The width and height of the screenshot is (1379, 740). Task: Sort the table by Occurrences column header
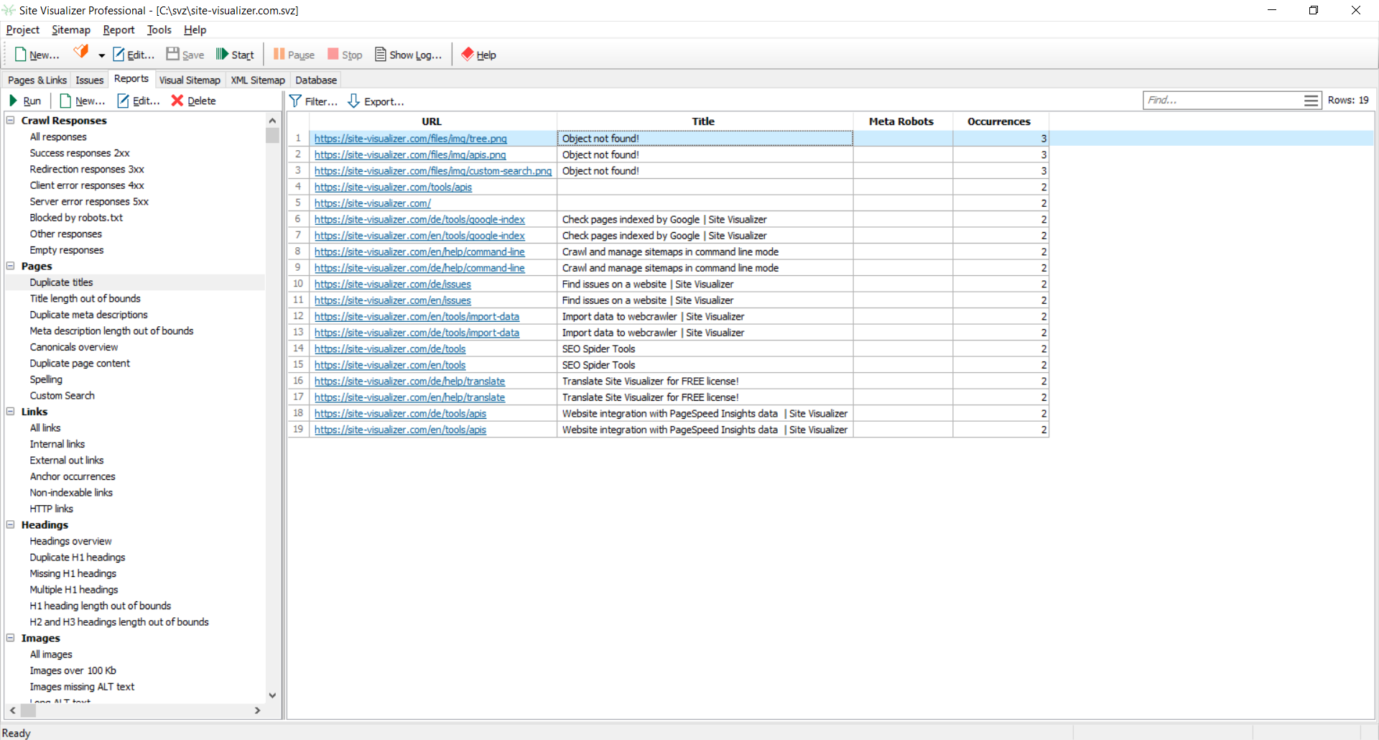[998, 121]
